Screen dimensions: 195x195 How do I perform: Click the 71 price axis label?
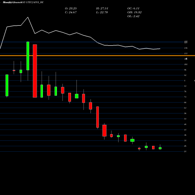click(185, 97)
